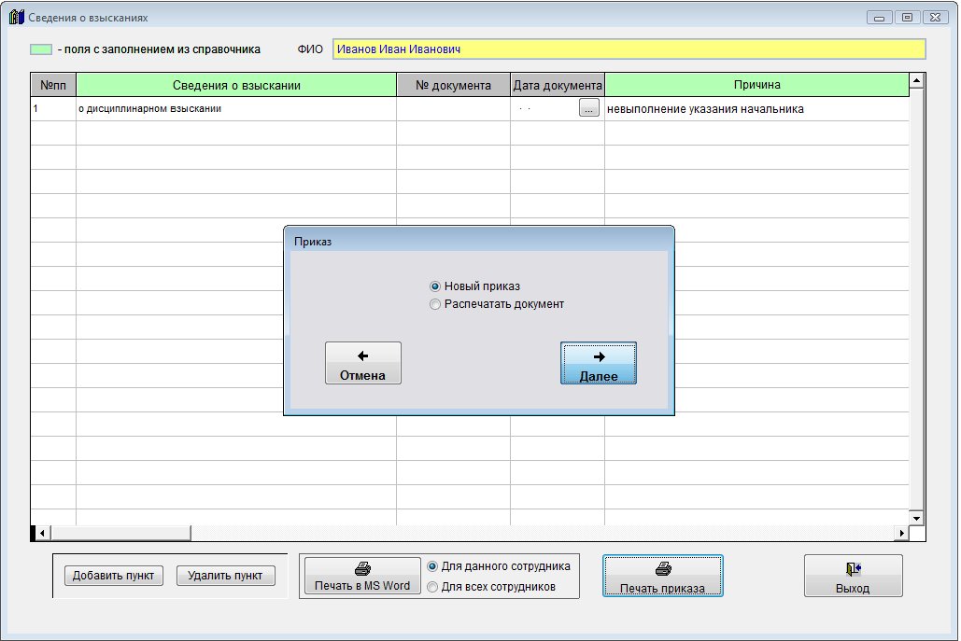Click the Далее forward arrow button

[x=599, y=363]
